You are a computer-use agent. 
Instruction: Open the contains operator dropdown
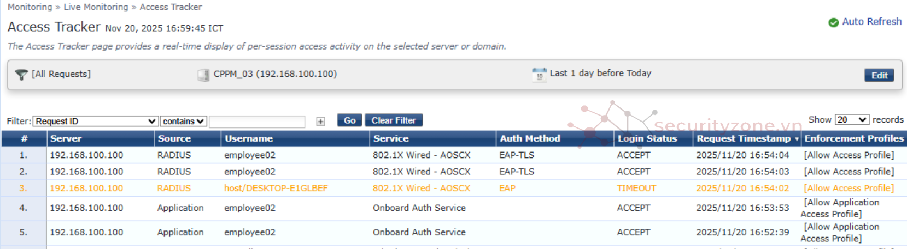pos(183,121)
